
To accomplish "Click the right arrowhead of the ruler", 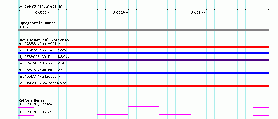I will [x=268, y=10].
